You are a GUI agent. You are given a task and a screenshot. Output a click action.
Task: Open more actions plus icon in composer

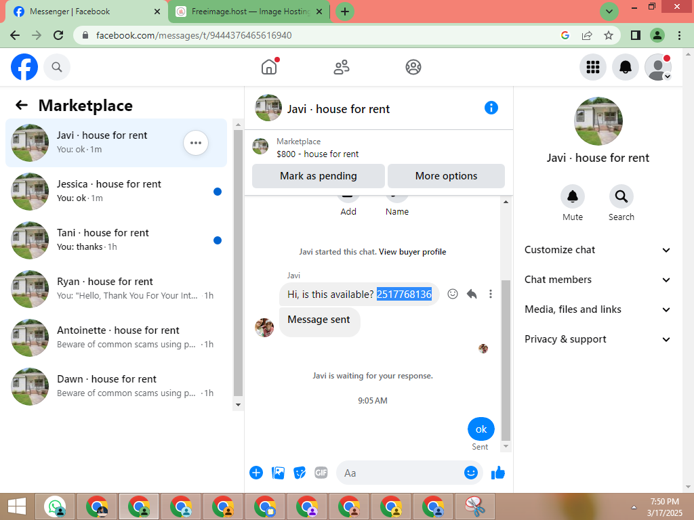point(256,473)
